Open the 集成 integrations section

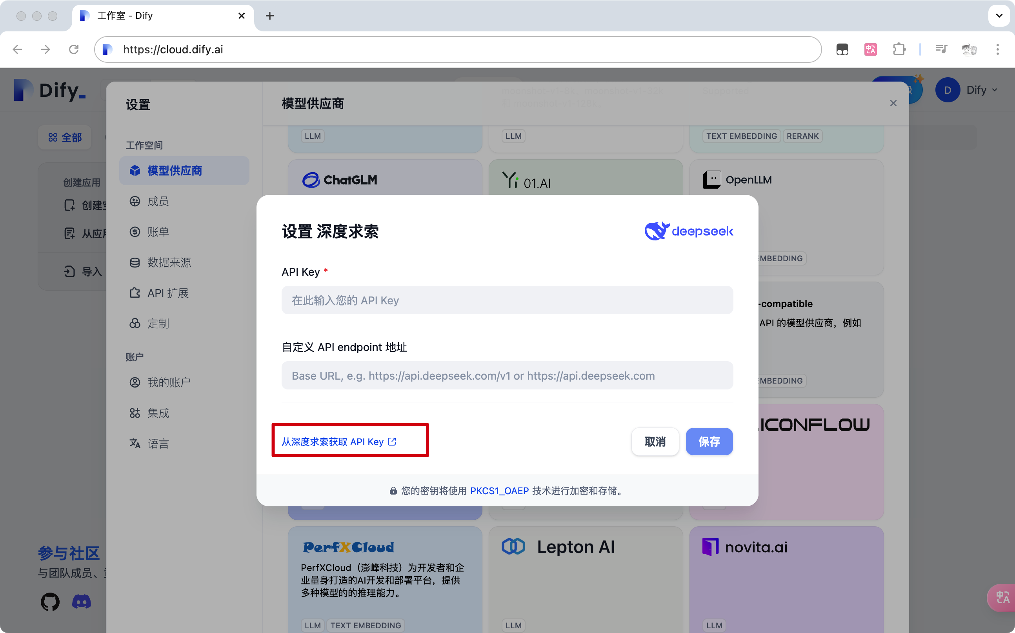click(158, 412)
